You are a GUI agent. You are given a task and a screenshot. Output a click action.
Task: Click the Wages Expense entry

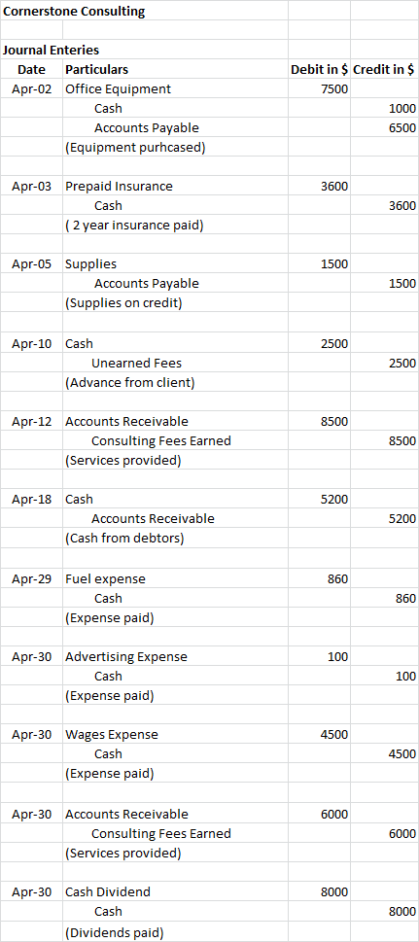(112, 734)
